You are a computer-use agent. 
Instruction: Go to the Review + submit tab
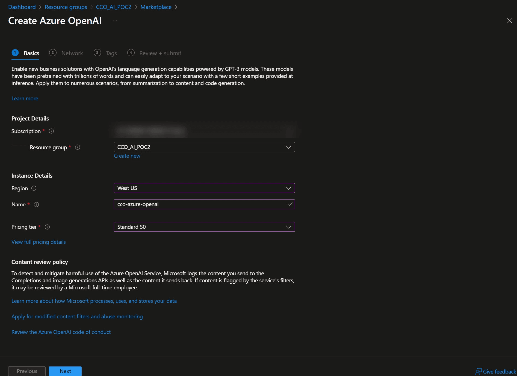tap(160, 53)
